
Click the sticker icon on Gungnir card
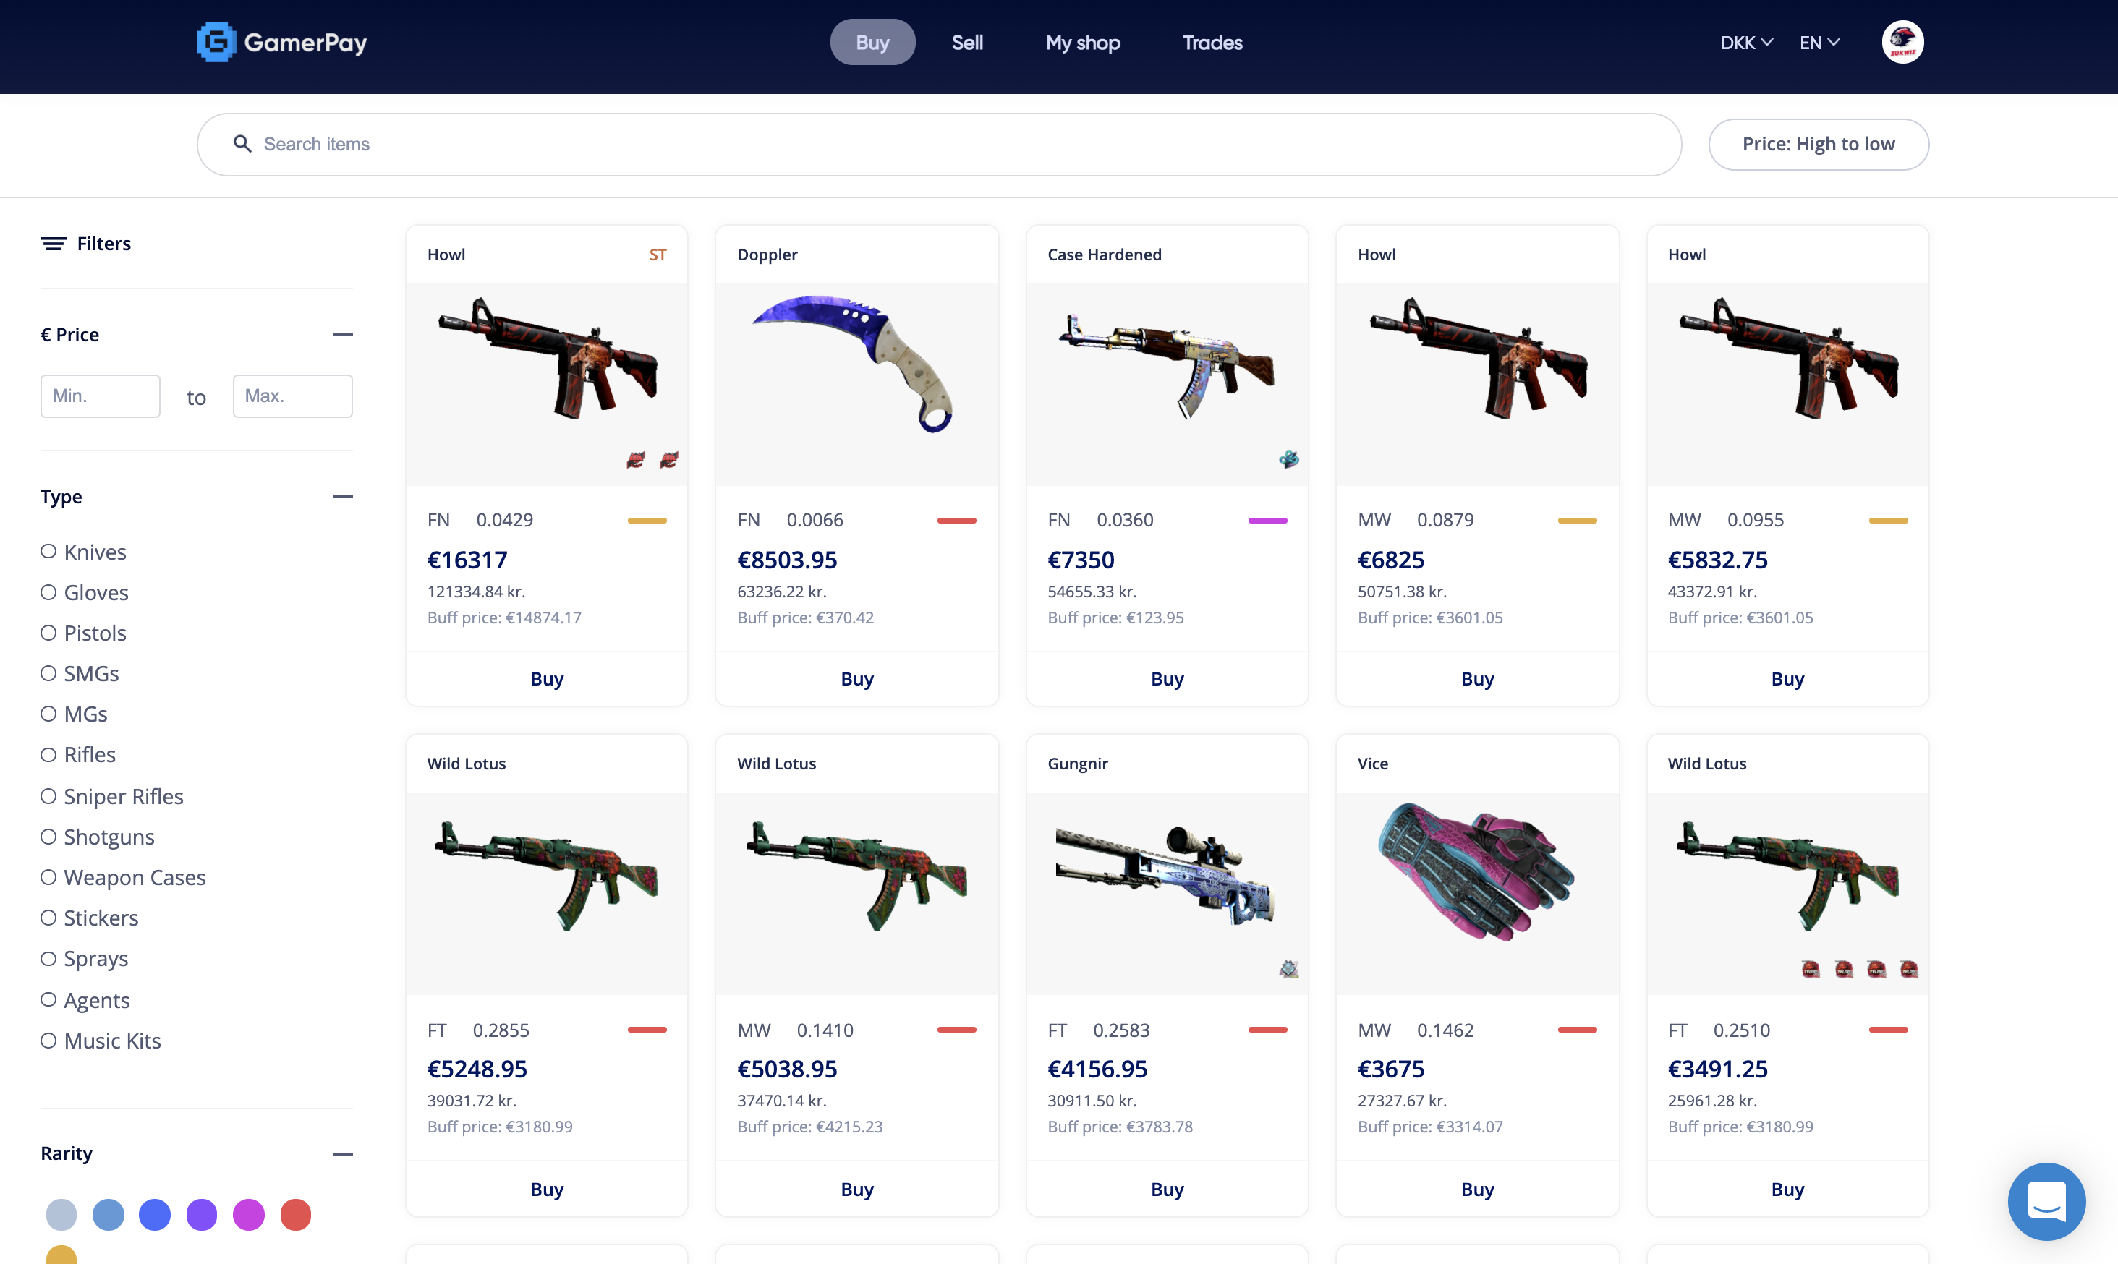click(x=1289, y=968)
